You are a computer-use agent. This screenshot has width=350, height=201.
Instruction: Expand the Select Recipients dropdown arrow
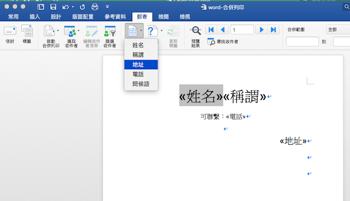point(78,30)
